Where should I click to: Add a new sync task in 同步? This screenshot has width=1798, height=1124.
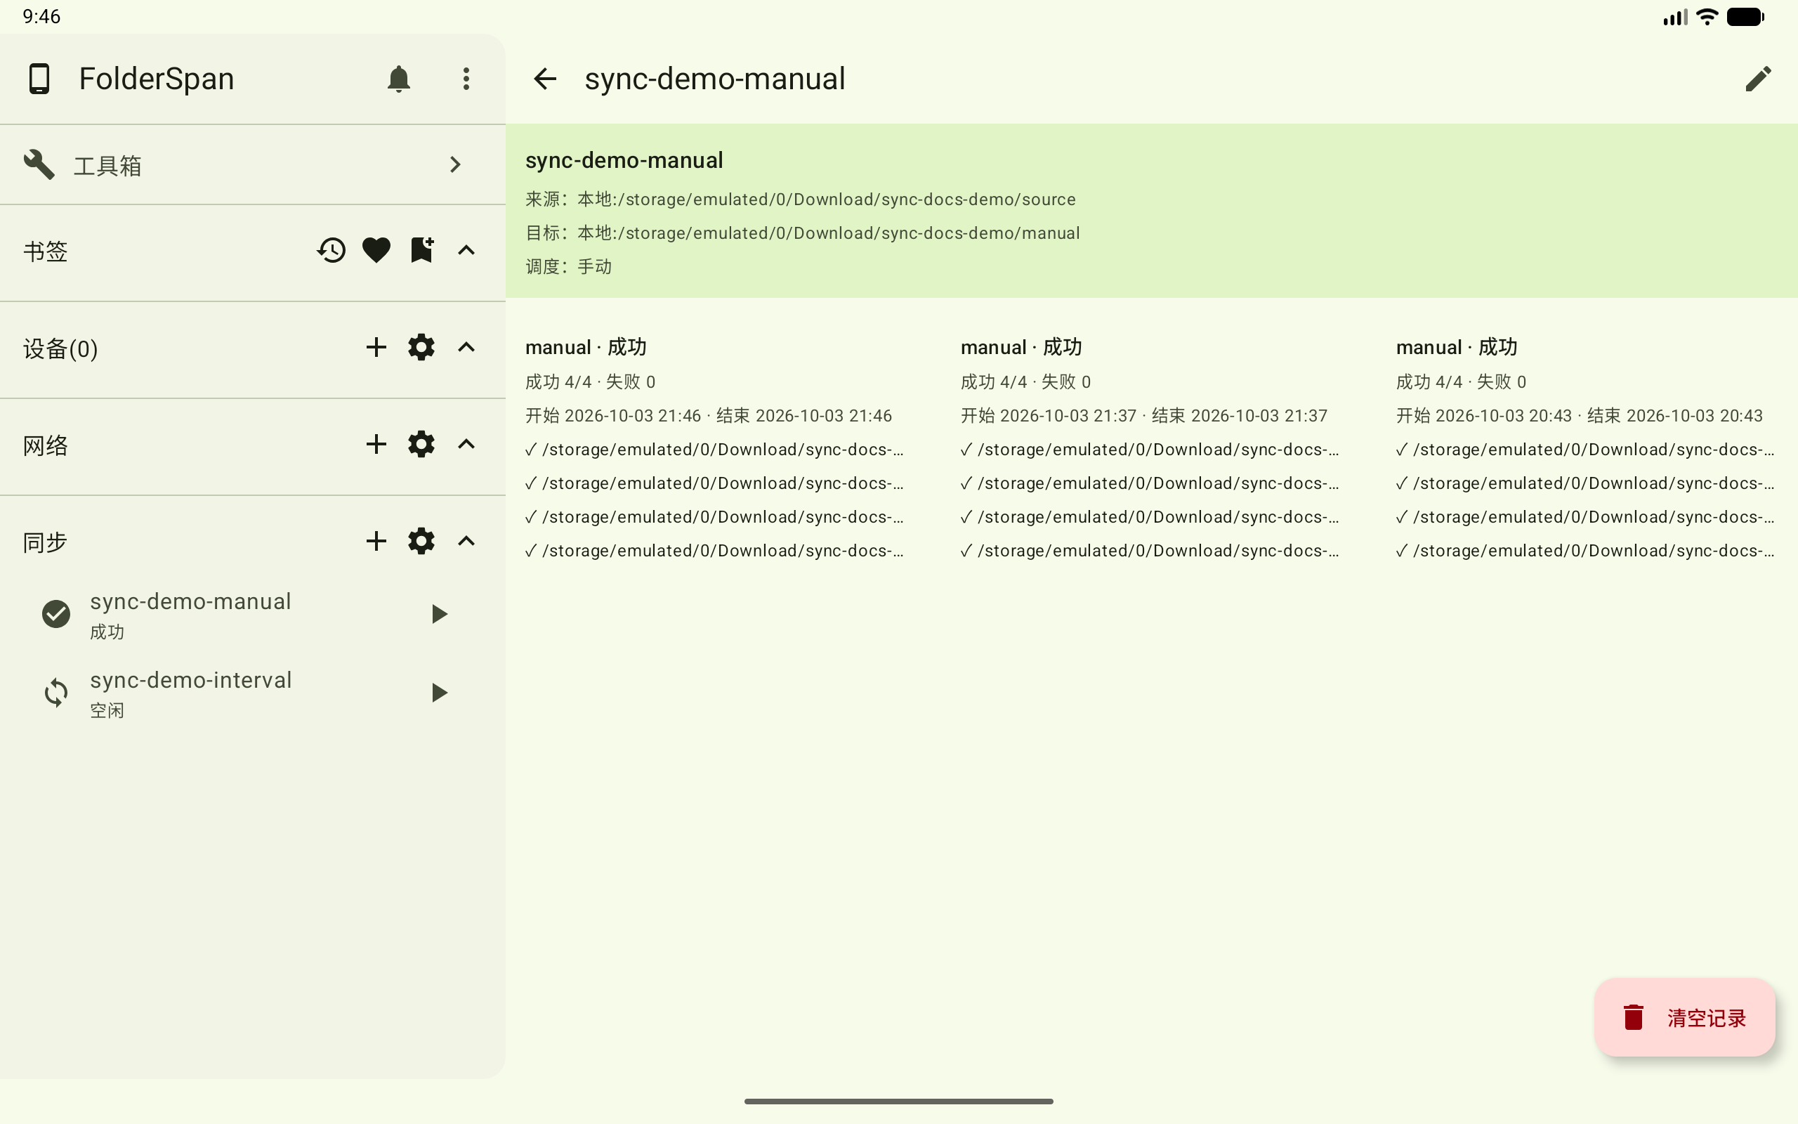pyautogui.click(x=376, y=541)
